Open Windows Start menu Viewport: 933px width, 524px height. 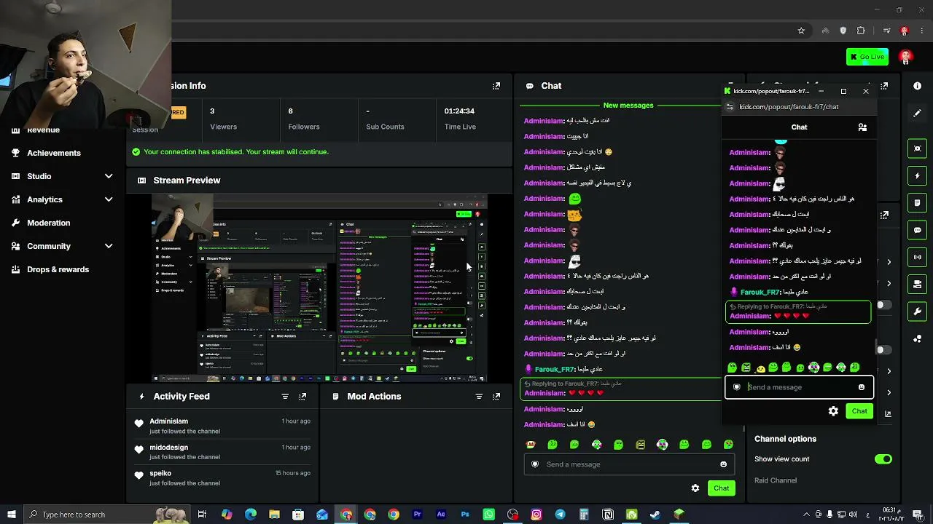coord(11,515)
